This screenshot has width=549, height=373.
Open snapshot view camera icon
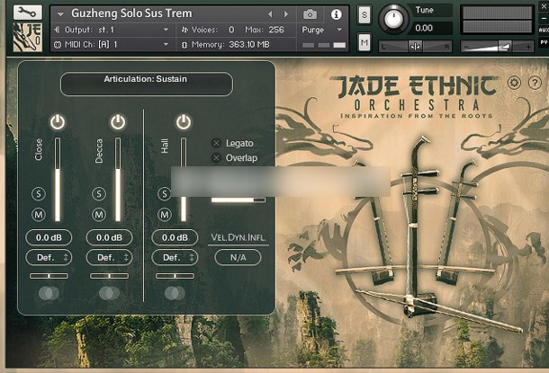tap(310, 14)
